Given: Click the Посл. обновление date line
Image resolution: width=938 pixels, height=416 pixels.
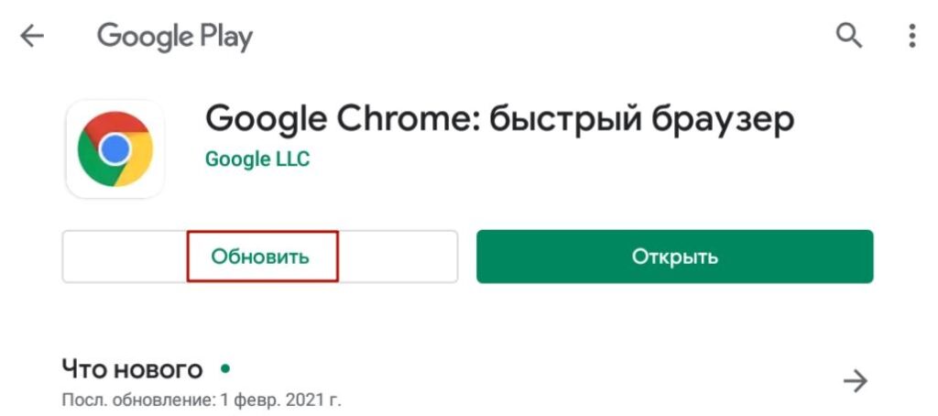Looking at the screenshot, I should 202,400.
